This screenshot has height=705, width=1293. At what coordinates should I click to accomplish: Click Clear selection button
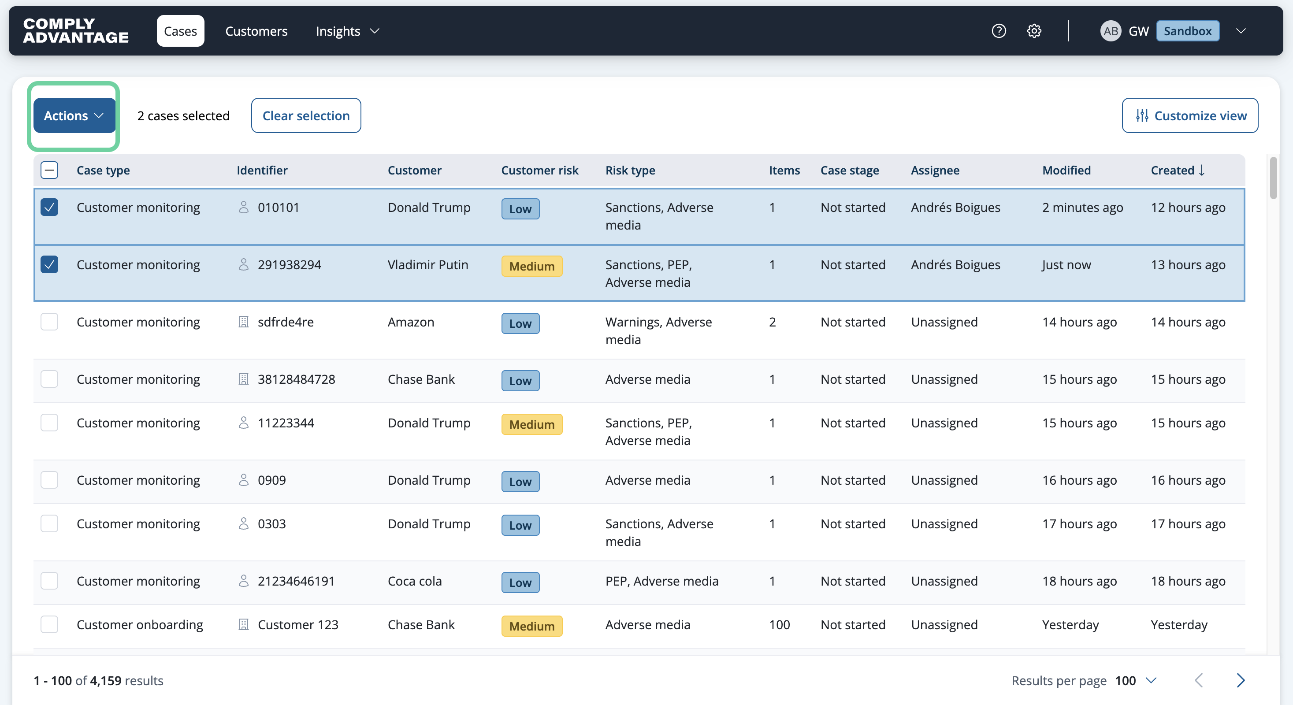pos(306,115)
